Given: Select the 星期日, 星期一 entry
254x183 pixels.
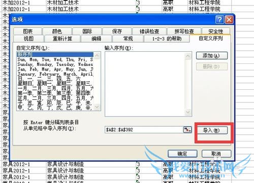Looking at the screenshot, I should click(x=55, y=84).
